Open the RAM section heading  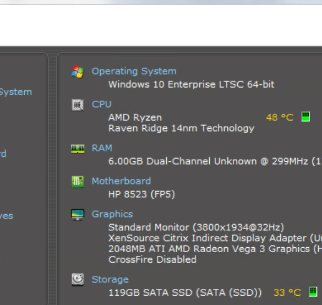[x=102, y=148]
